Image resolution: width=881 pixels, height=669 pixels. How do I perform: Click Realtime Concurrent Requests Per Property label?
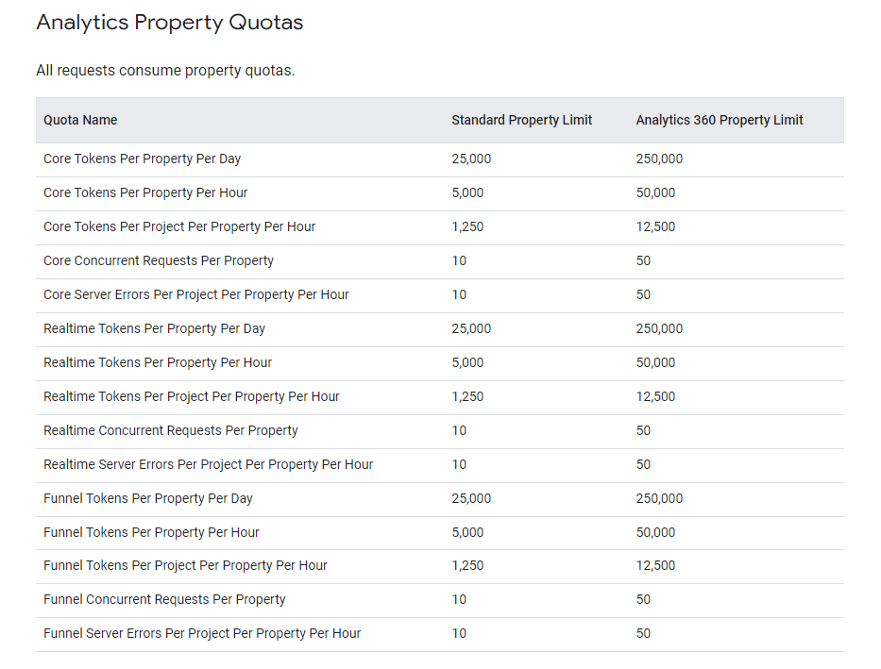click(170, 430)
